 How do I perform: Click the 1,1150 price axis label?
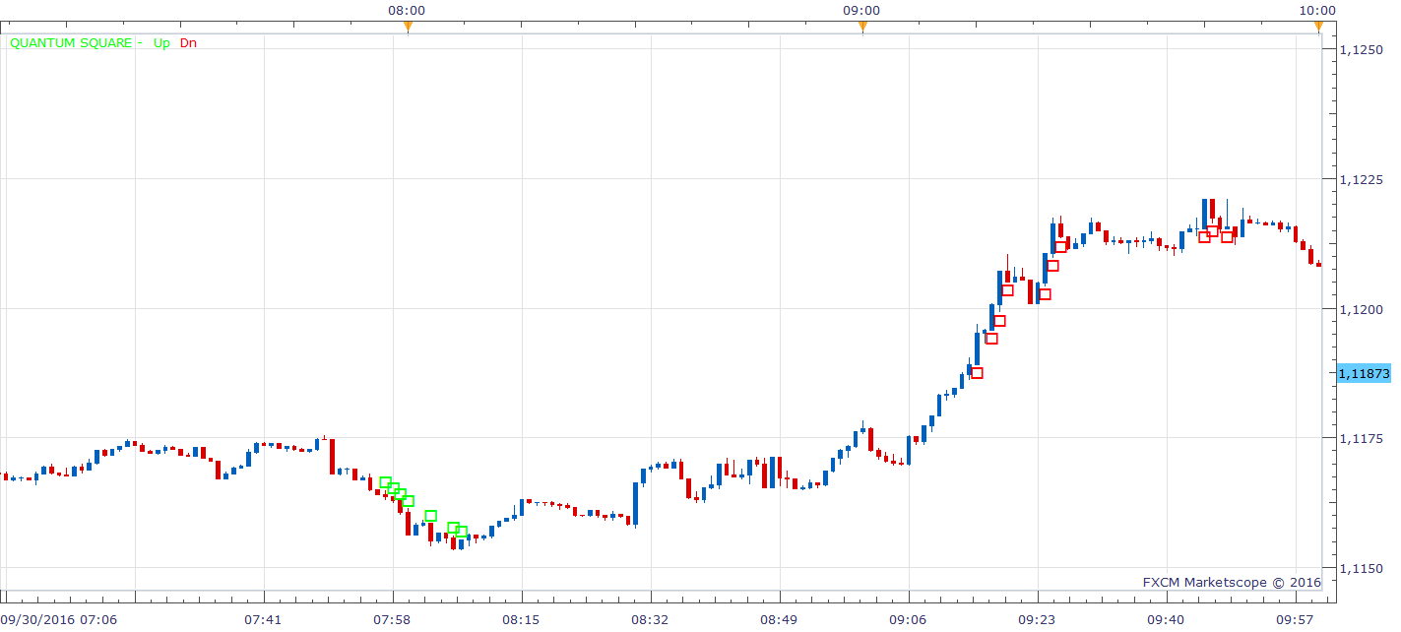point(1364,568)
